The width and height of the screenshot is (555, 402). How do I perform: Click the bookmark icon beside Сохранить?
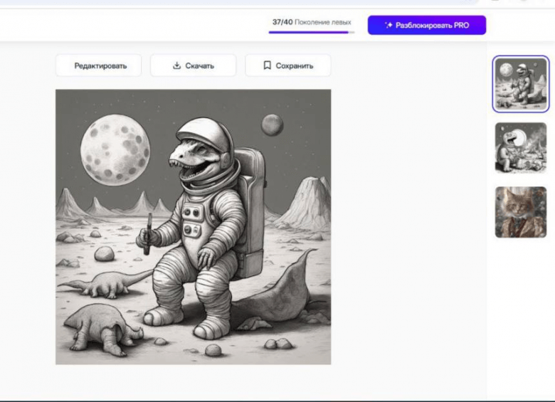tap(267, 65)
